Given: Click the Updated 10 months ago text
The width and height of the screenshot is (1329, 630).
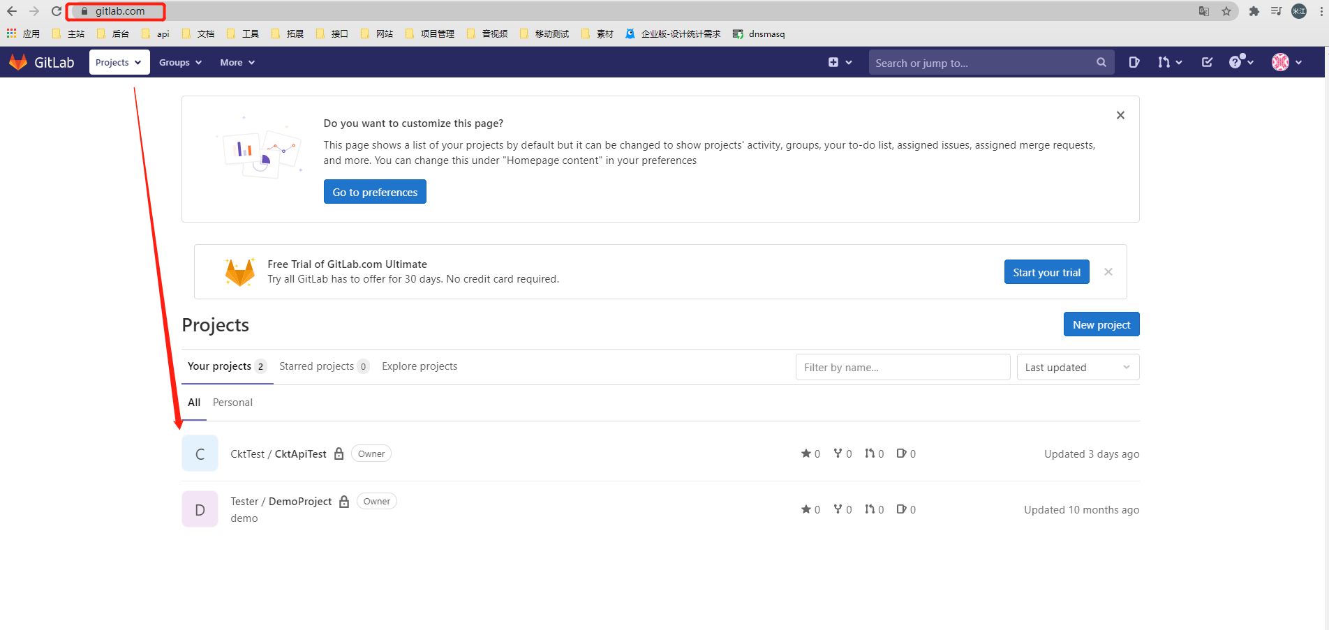Looking at the screenshot, I should pyautogui.click(x=1081, y=510).
